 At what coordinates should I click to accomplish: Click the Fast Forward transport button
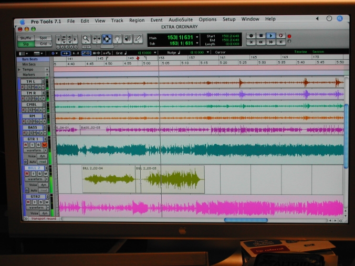coord(271,42)
